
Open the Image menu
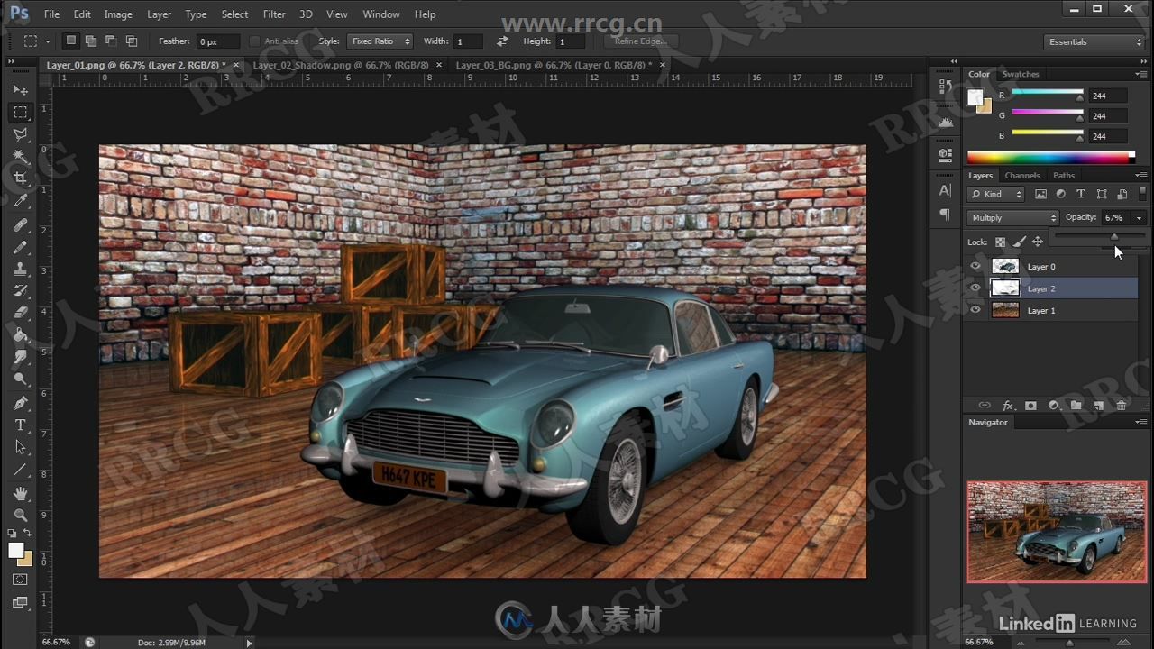click(x=118, y=14)
